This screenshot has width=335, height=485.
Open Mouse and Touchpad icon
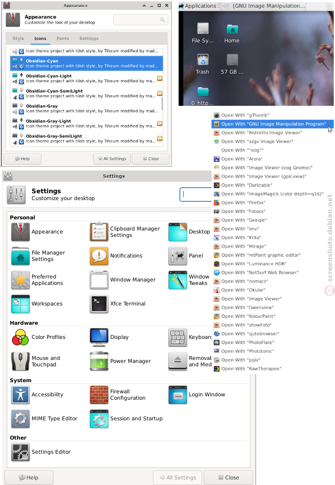click(21, 361)
